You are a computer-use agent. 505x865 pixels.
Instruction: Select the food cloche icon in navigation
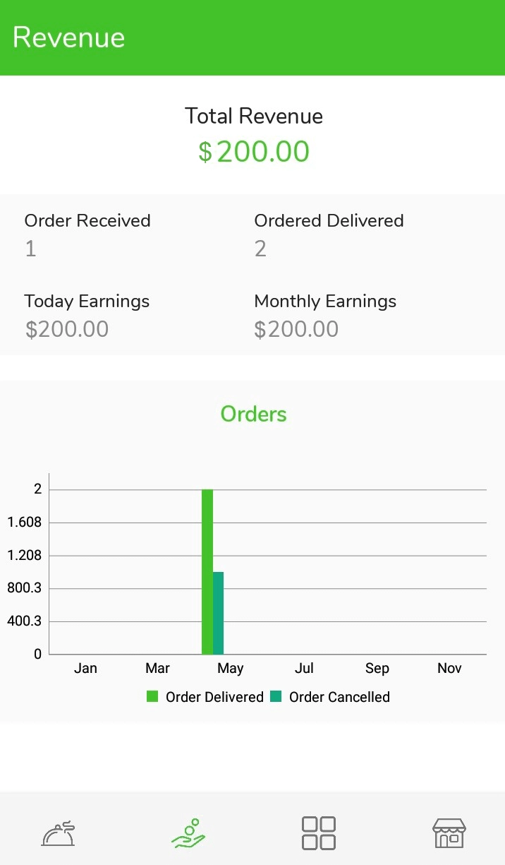click(57, 832)
